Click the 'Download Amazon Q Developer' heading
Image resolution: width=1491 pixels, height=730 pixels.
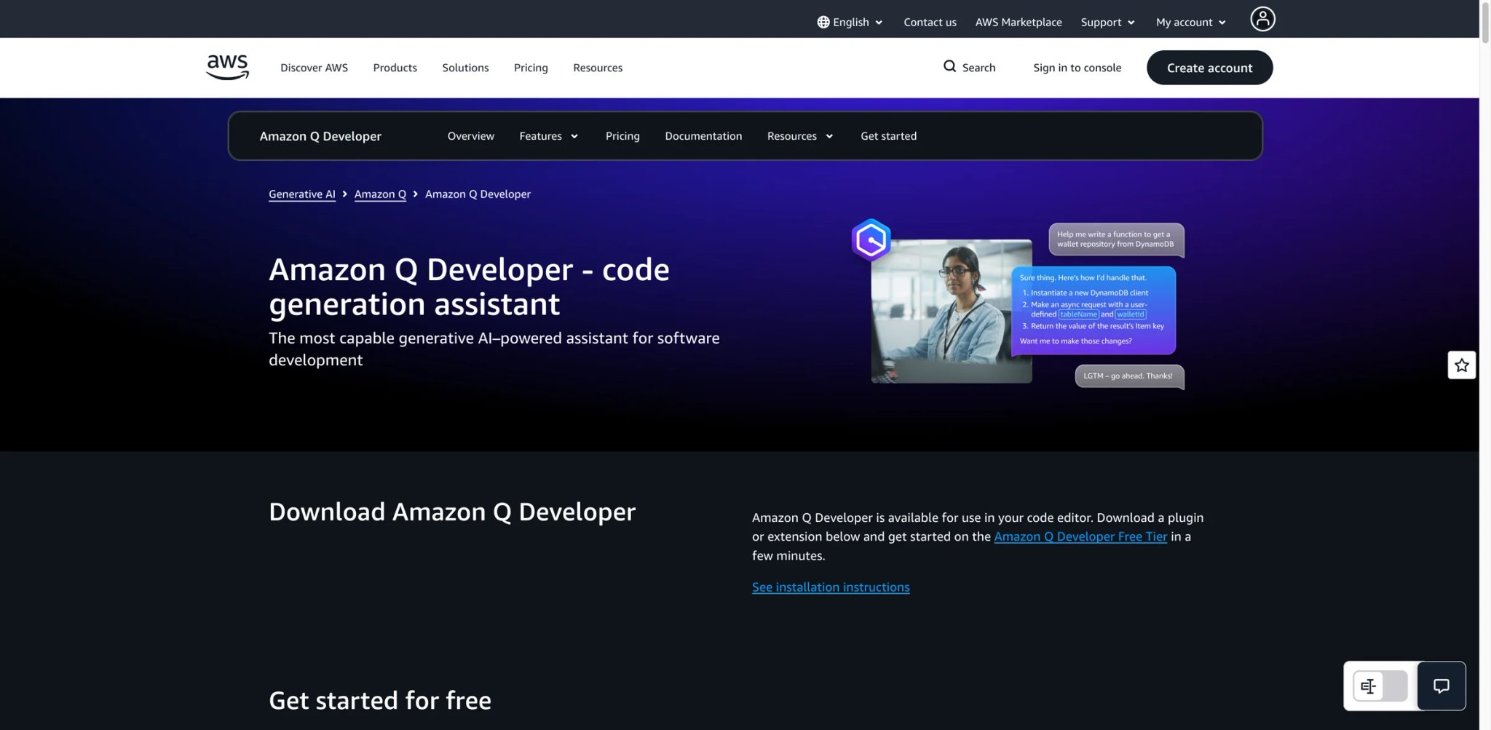pos(452,512)
